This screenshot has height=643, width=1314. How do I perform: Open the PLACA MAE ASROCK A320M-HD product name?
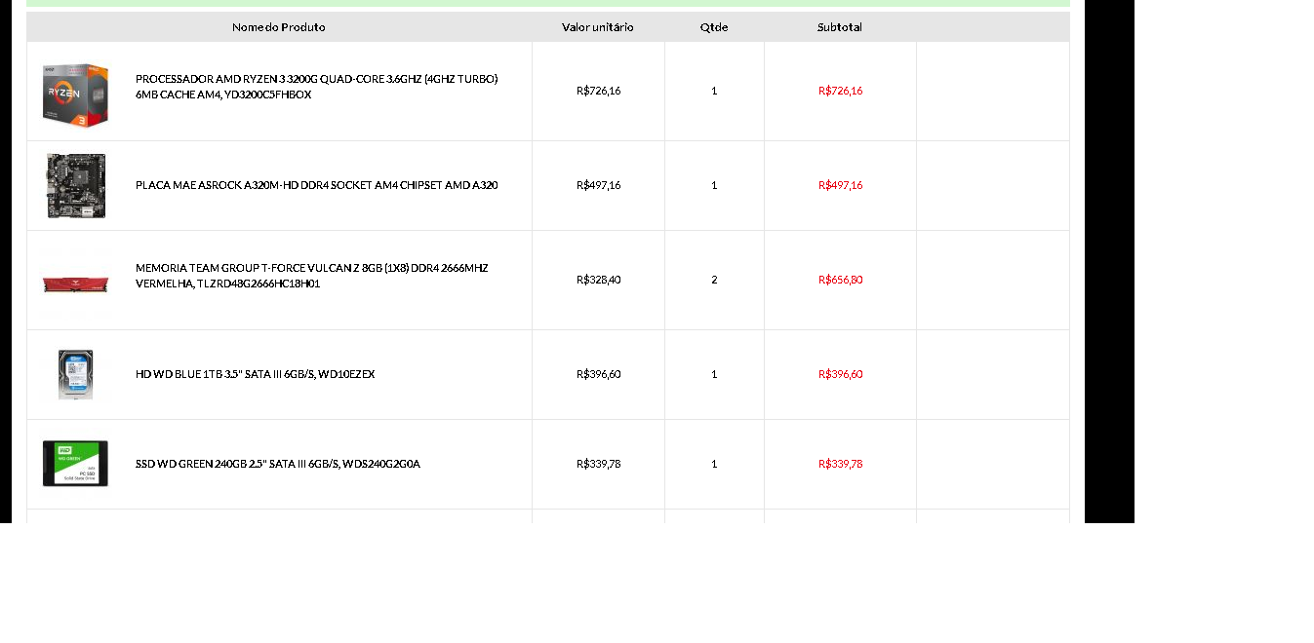316,185
